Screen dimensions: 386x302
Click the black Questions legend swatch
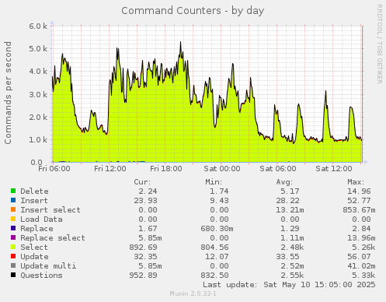pyautogui.click(x=13, y=275)
